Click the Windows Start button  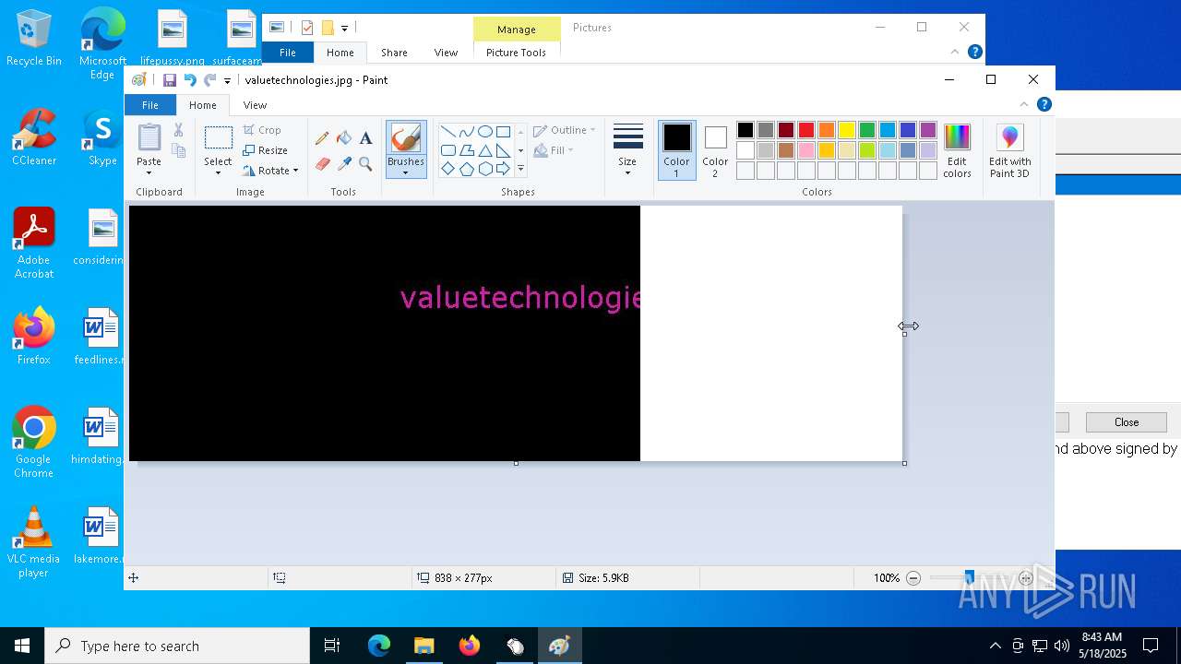22,646
